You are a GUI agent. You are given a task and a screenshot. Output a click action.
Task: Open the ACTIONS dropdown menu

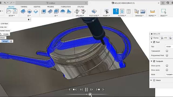[122, 16]
